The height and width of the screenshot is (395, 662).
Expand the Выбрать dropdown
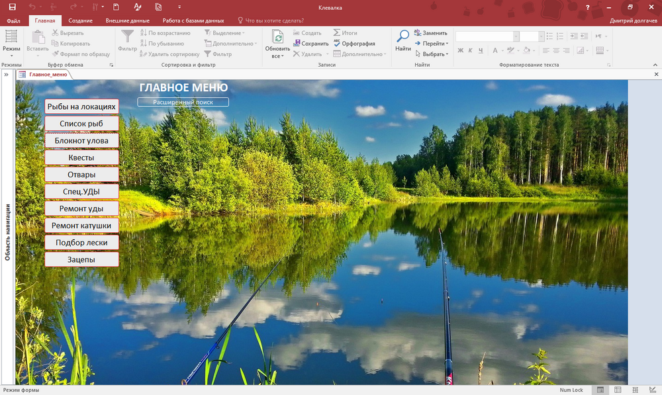(447, 54)
